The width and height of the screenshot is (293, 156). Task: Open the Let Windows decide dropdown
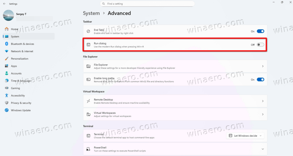pos(245,136)
